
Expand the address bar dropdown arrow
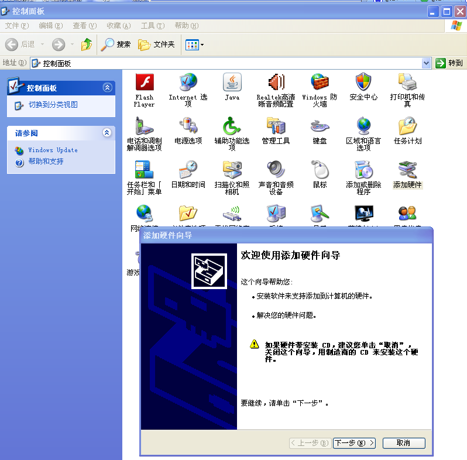pos(426,63)
